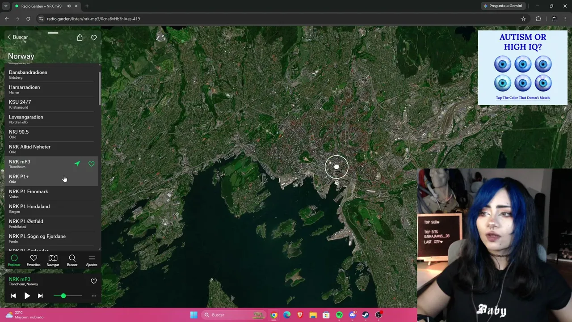
Task: Open Microsoft Store from the taskbar
Action: point(326,315)
